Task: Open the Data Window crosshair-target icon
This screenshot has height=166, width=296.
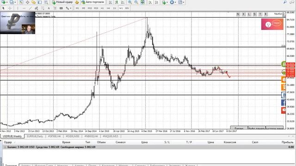Action: coord(27,2)
